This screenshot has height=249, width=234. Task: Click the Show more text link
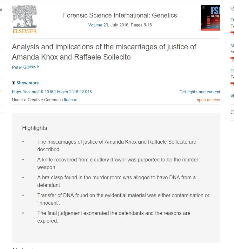point(28,83)
